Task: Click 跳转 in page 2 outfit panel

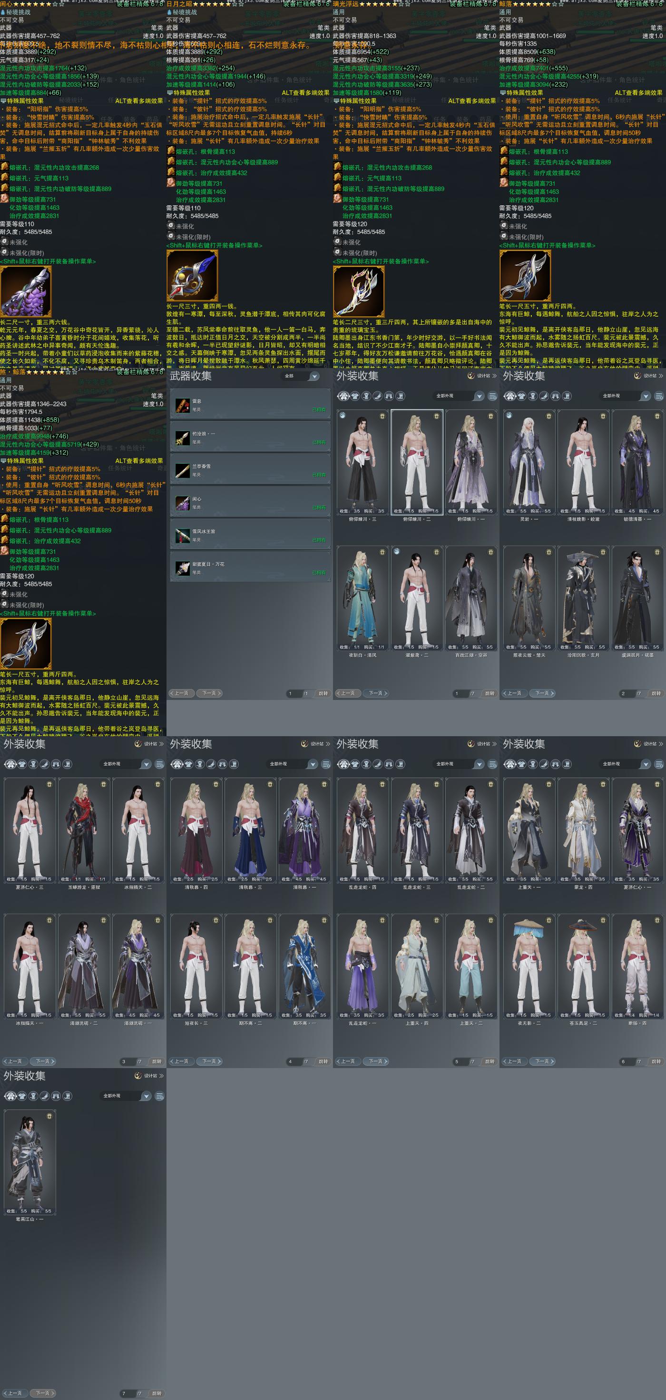Action: pos(656,693)
